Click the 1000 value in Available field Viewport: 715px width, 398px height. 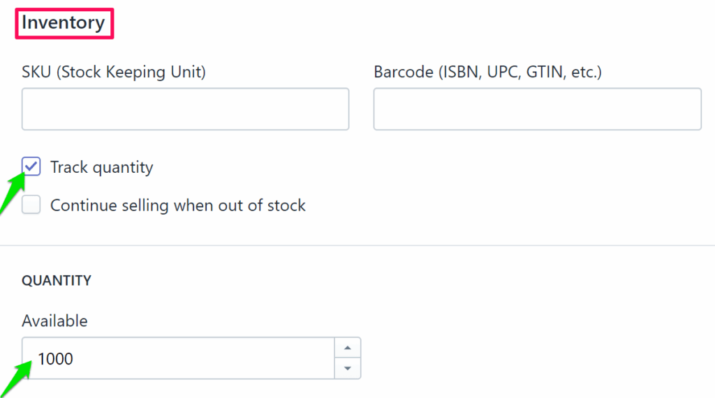[x=55, y=358]
